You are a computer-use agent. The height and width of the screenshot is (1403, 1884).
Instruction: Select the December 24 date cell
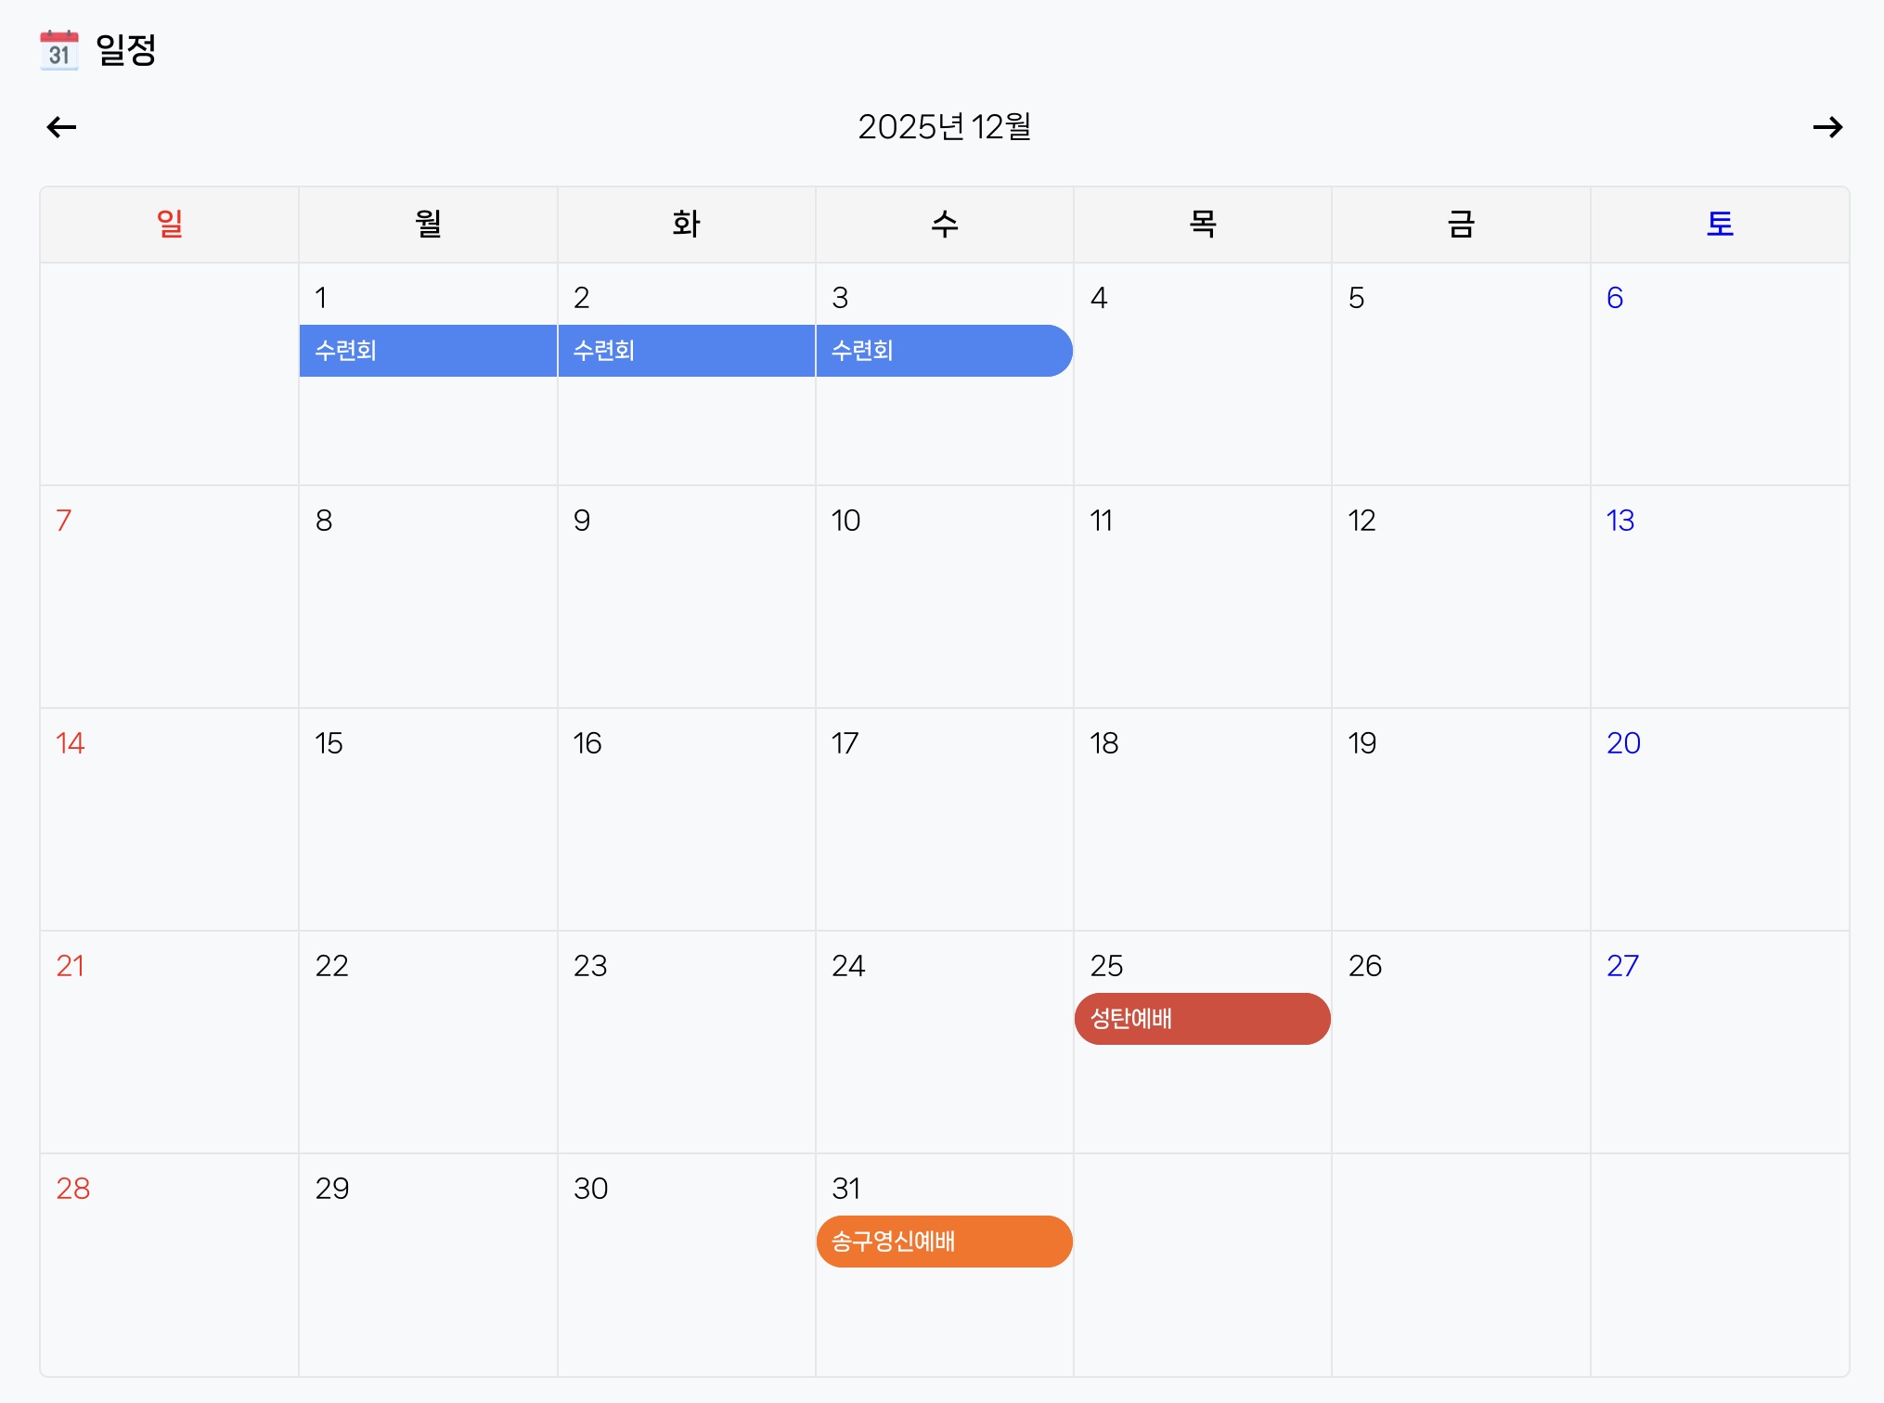944,1041
